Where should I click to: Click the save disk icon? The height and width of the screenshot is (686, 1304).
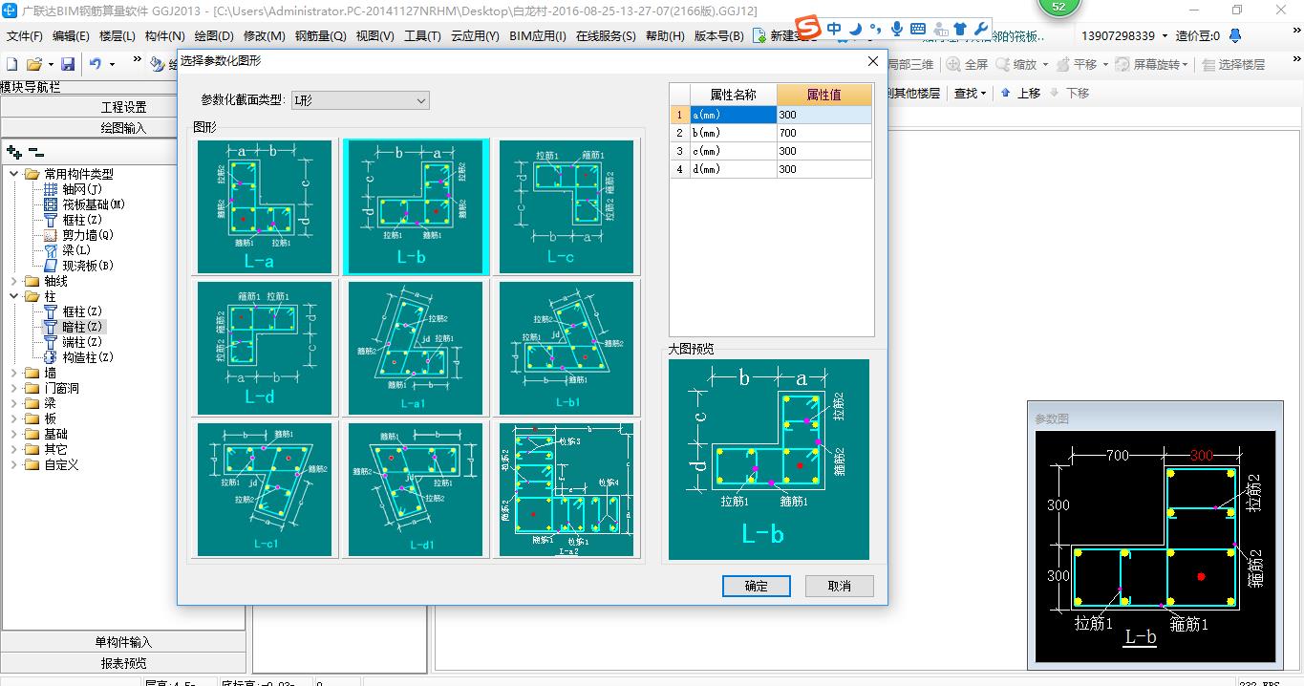tap(68, 64)
